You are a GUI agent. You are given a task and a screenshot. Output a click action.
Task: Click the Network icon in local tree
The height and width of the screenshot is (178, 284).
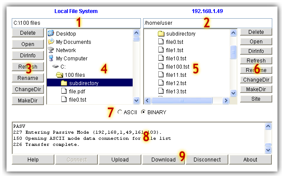point(51,50)
